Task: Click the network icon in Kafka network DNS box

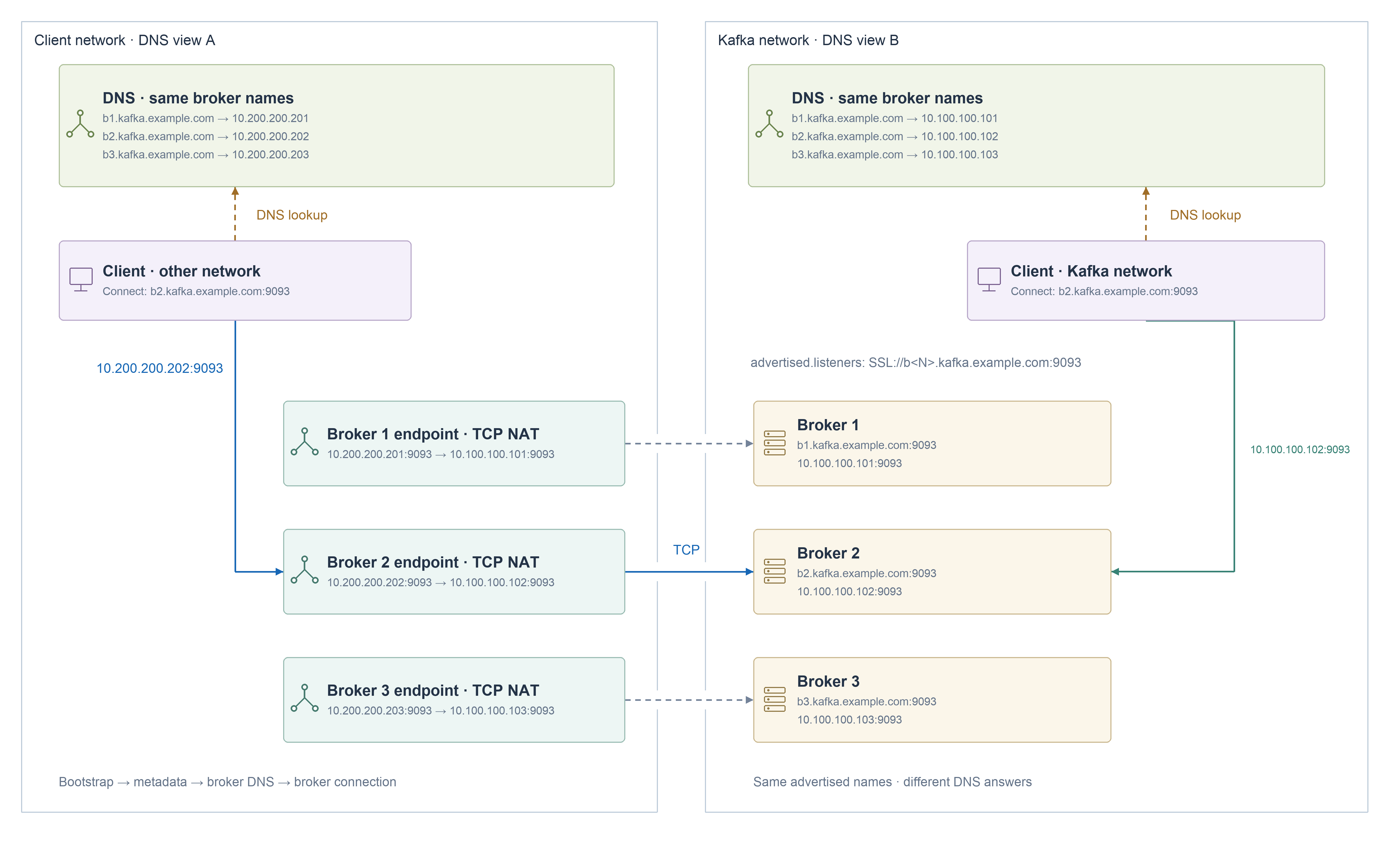Action: (x=769, y=124)
